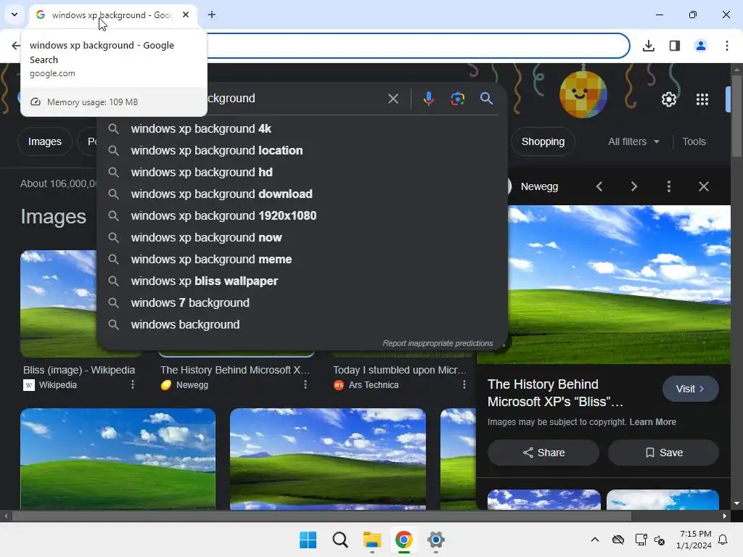Select suggestion windows 7 background
Viewport: 743px width, 557px height.
[302, 303]
